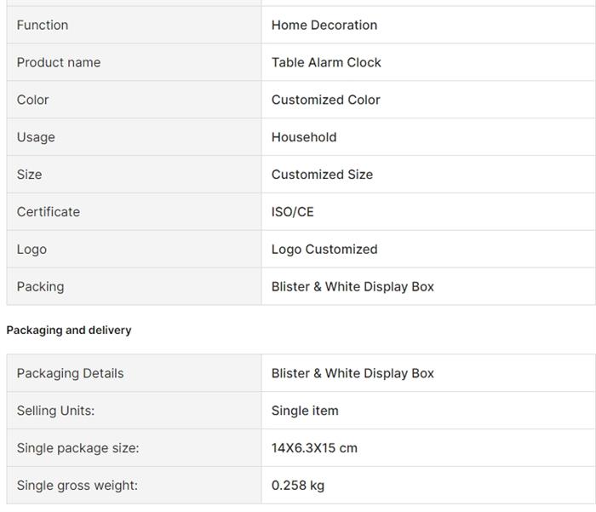Click the 'Function' label cell
Image resolution: width=596 pixels, height=512 pixels.
point(43,25)
